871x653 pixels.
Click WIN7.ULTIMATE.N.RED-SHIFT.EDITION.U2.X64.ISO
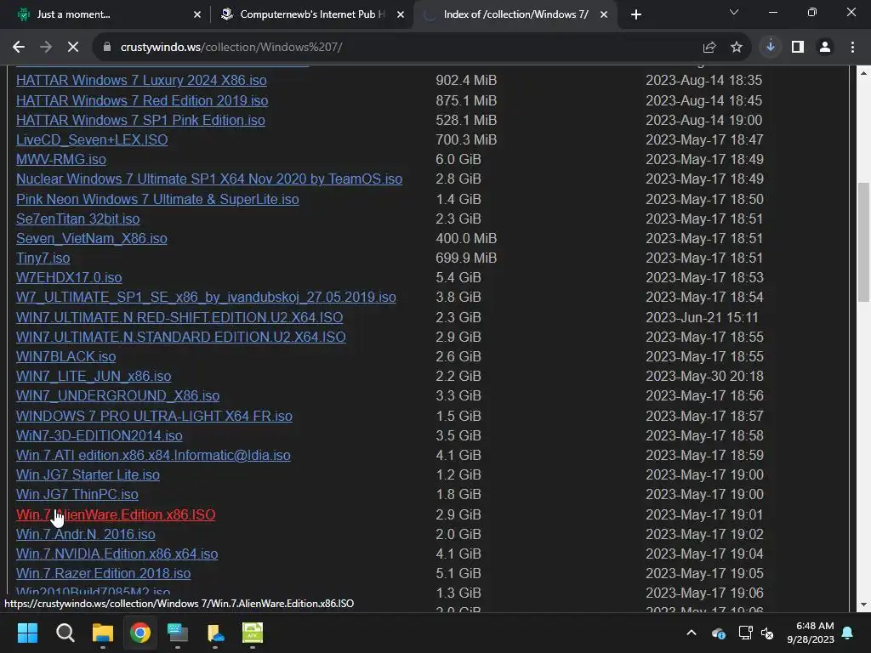[179, 318]
